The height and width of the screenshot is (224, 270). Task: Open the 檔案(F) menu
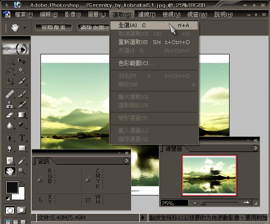pos(24,15)
